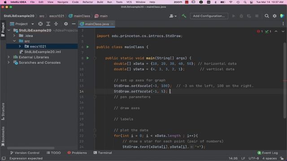
Task: Open the TODO tool window
Action: pyautogui.click(x=53, y=153)
